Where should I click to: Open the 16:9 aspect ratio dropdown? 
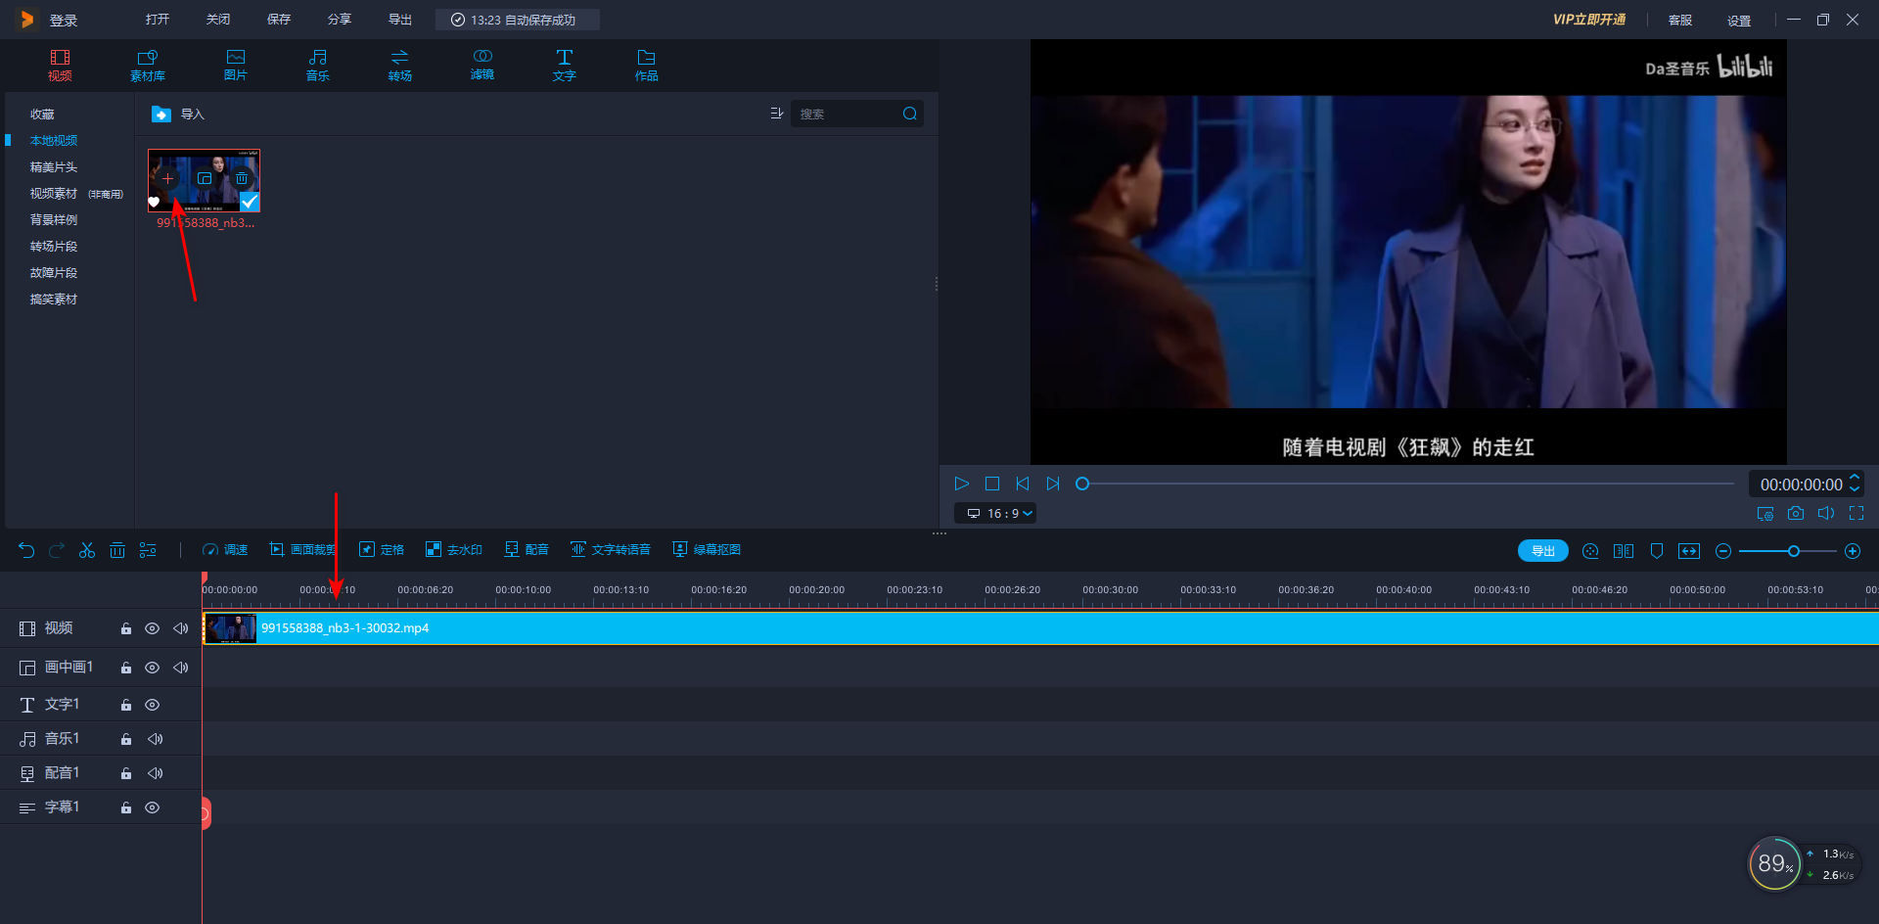coord(996,513)
